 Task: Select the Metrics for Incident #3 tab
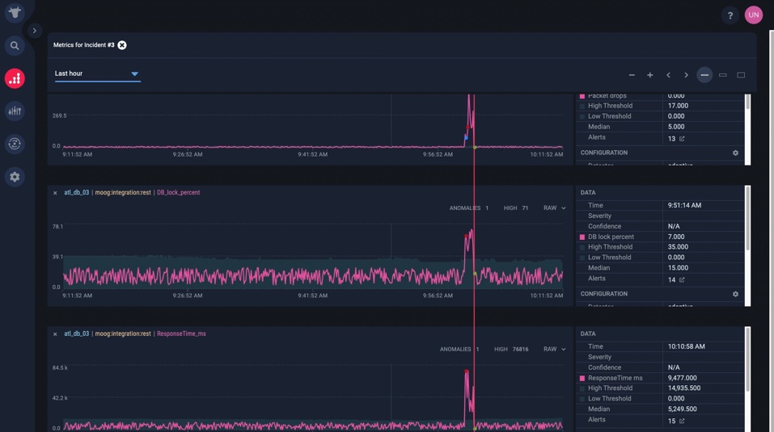click(x=83, y=45)
